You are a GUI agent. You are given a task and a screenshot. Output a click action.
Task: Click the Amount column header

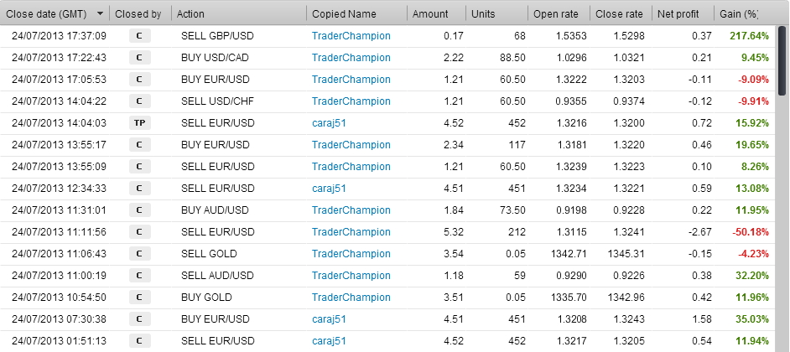pyautogui.click(x=430, y=14)
